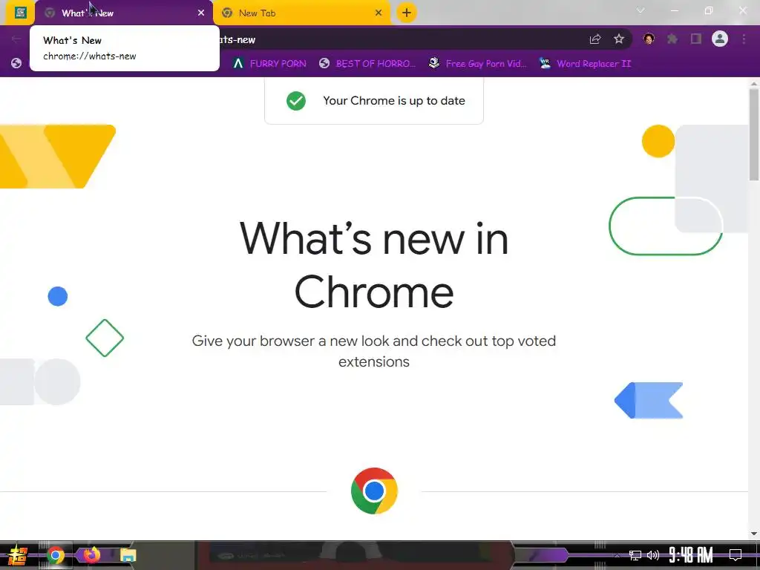Open the BEST OF HORRO... bookmark

(x=367, y=64)
